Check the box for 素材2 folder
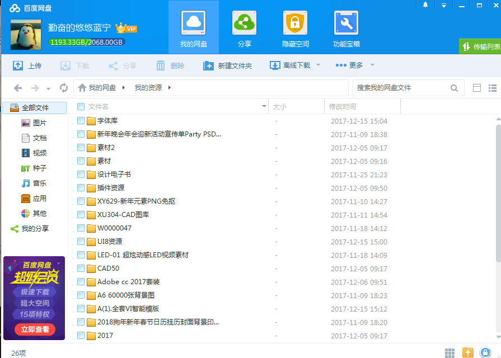 81,148
